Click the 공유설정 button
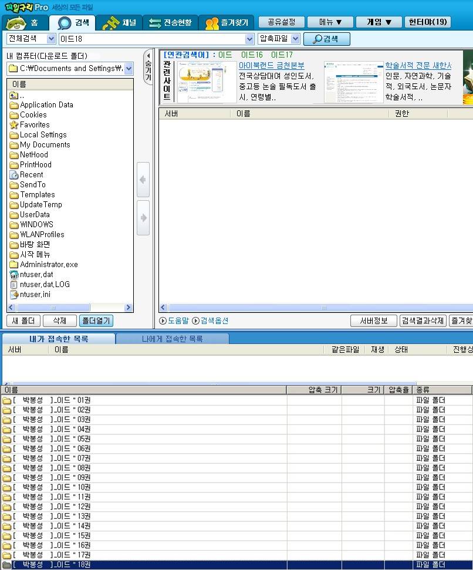 point(282,22)
